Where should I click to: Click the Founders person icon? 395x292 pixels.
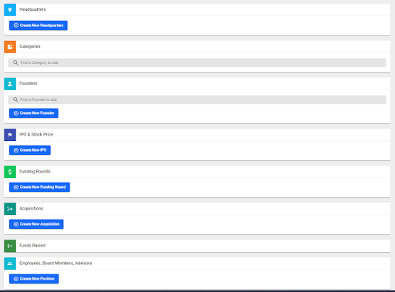(10, 84)
